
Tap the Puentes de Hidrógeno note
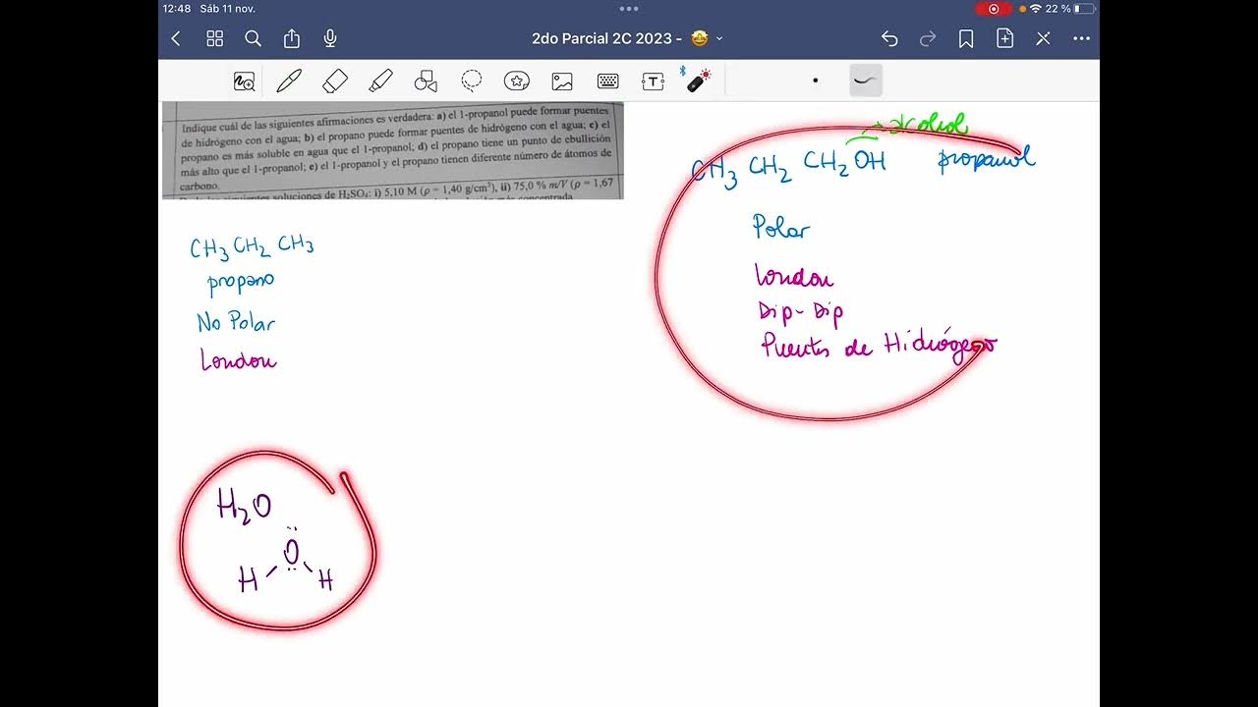coord(878,345)
